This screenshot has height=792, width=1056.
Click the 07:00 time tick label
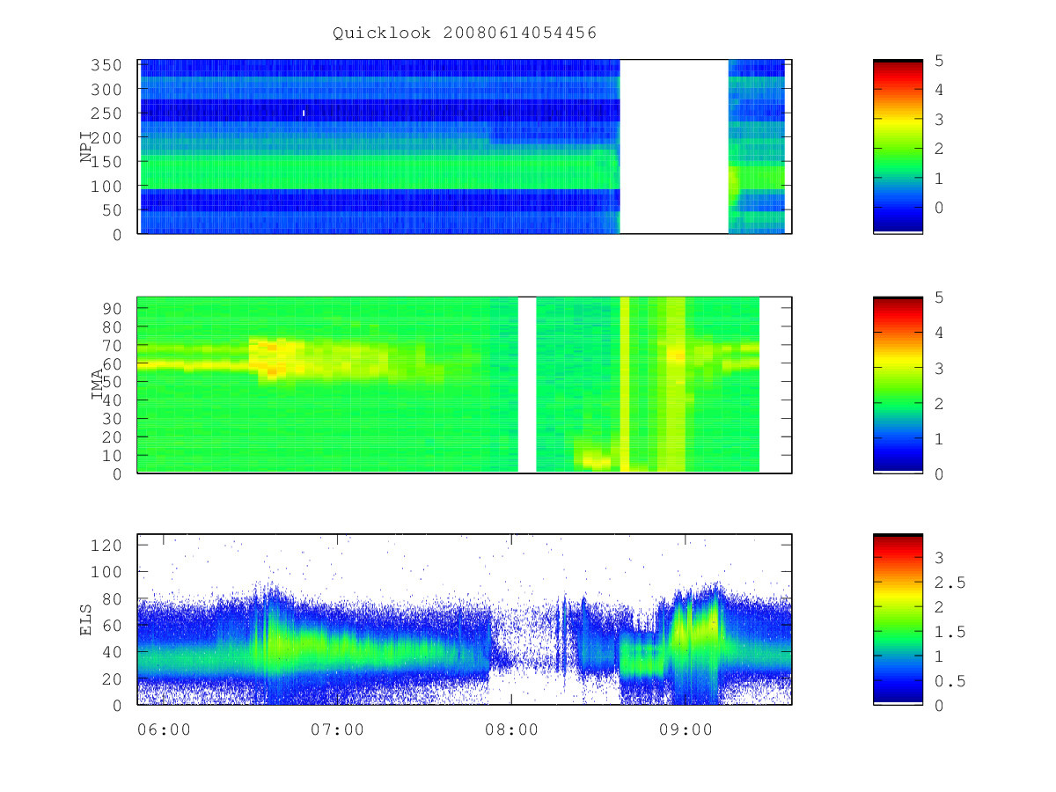point(338,730)
